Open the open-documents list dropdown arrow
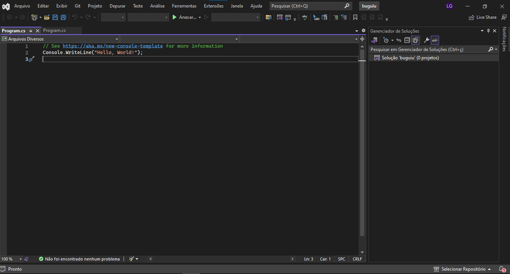Image resolution: width=510 pixels, height=274 pixels. pyautogui.click(x=357, y=31)
